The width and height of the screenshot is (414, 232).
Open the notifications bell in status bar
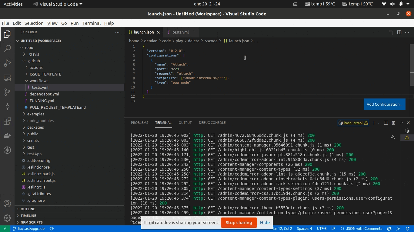[408, 229]
